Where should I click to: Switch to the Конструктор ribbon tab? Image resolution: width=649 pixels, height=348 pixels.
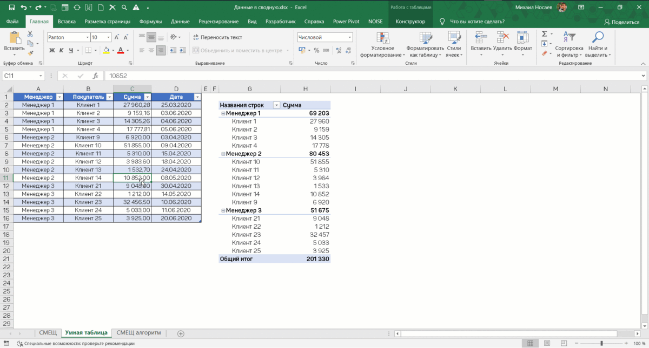tap(410, 22)
